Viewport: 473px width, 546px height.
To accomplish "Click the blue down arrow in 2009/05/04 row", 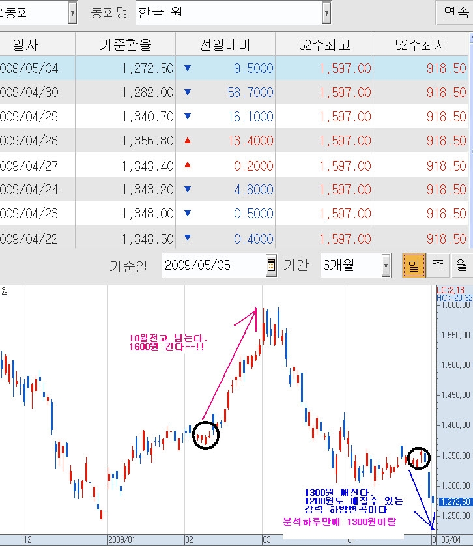I will (188, 68).
